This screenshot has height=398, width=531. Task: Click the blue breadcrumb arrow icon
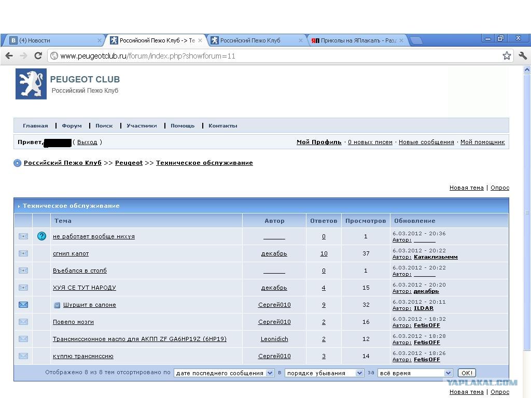(17, 163)
